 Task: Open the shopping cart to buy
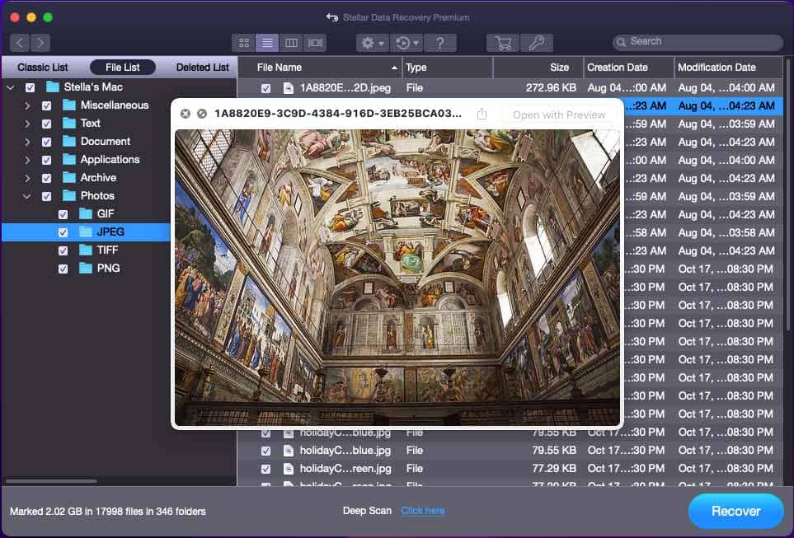503,43
